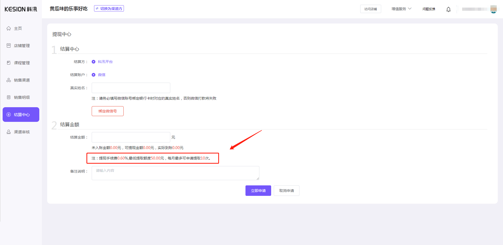Open notifications via the bell icon

[448, 9]
